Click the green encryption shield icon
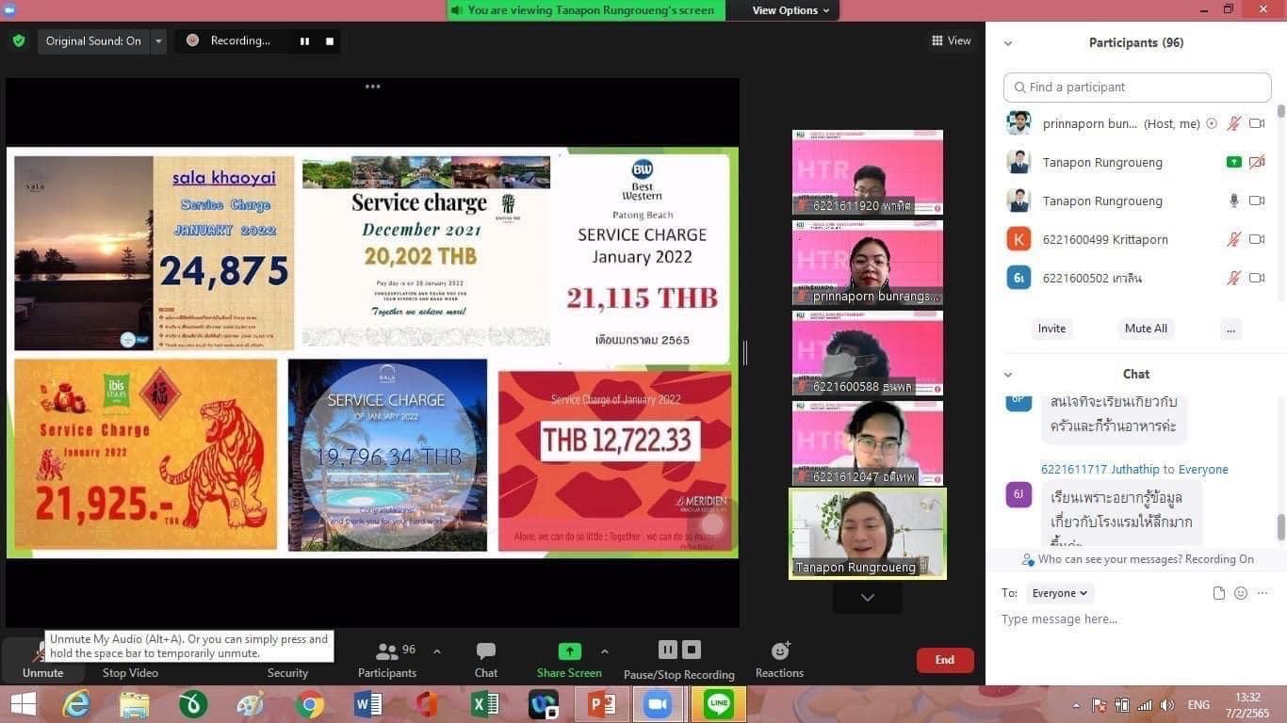Image resolution: width=1287 pixels, height=723 pixels. (x=19, y=40)
